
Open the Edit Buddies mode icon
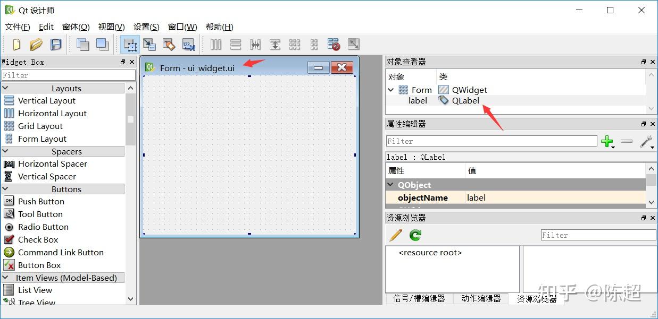(x=169, y=45)
